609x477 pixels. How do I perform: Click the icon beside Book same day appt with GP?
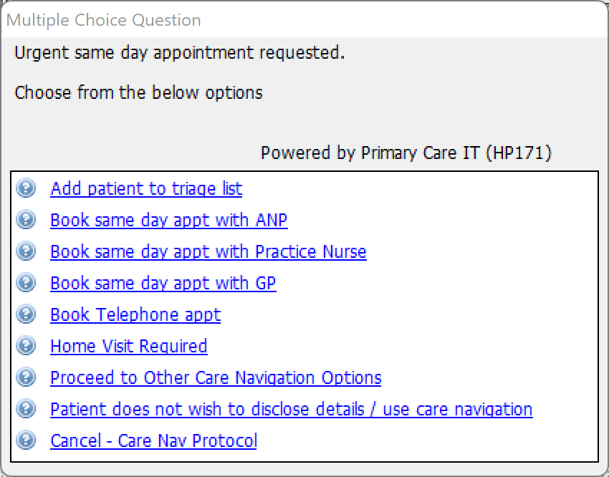26,283
